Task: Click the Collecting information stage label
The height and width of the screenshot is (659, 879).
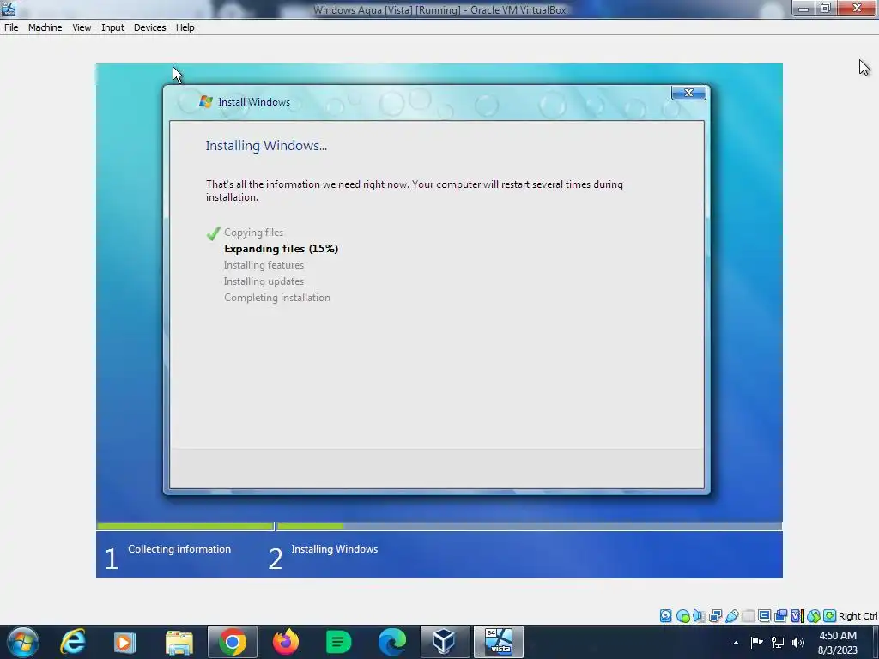Action: tap(179, 549)
